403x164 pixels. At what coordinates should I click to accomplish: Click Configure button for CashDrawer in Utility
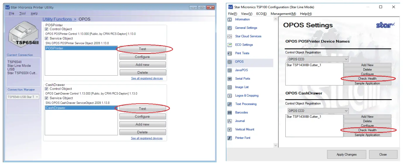pos(143,116)
